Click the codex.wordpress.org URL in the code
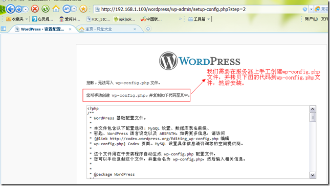 coord(164,139)
